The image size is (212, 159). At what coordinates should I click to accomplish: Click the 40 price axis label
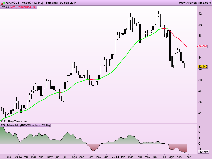pos(200,25)
